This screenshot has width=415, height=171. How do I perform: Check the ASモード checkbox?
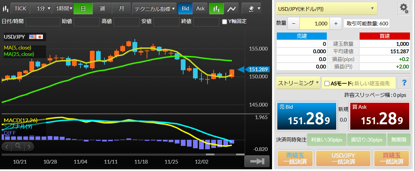(327, 83)
